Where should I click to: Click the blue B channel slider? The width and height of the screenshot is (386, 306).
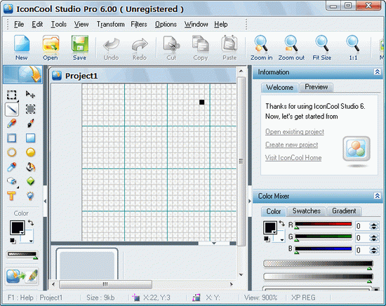[324, 249]
